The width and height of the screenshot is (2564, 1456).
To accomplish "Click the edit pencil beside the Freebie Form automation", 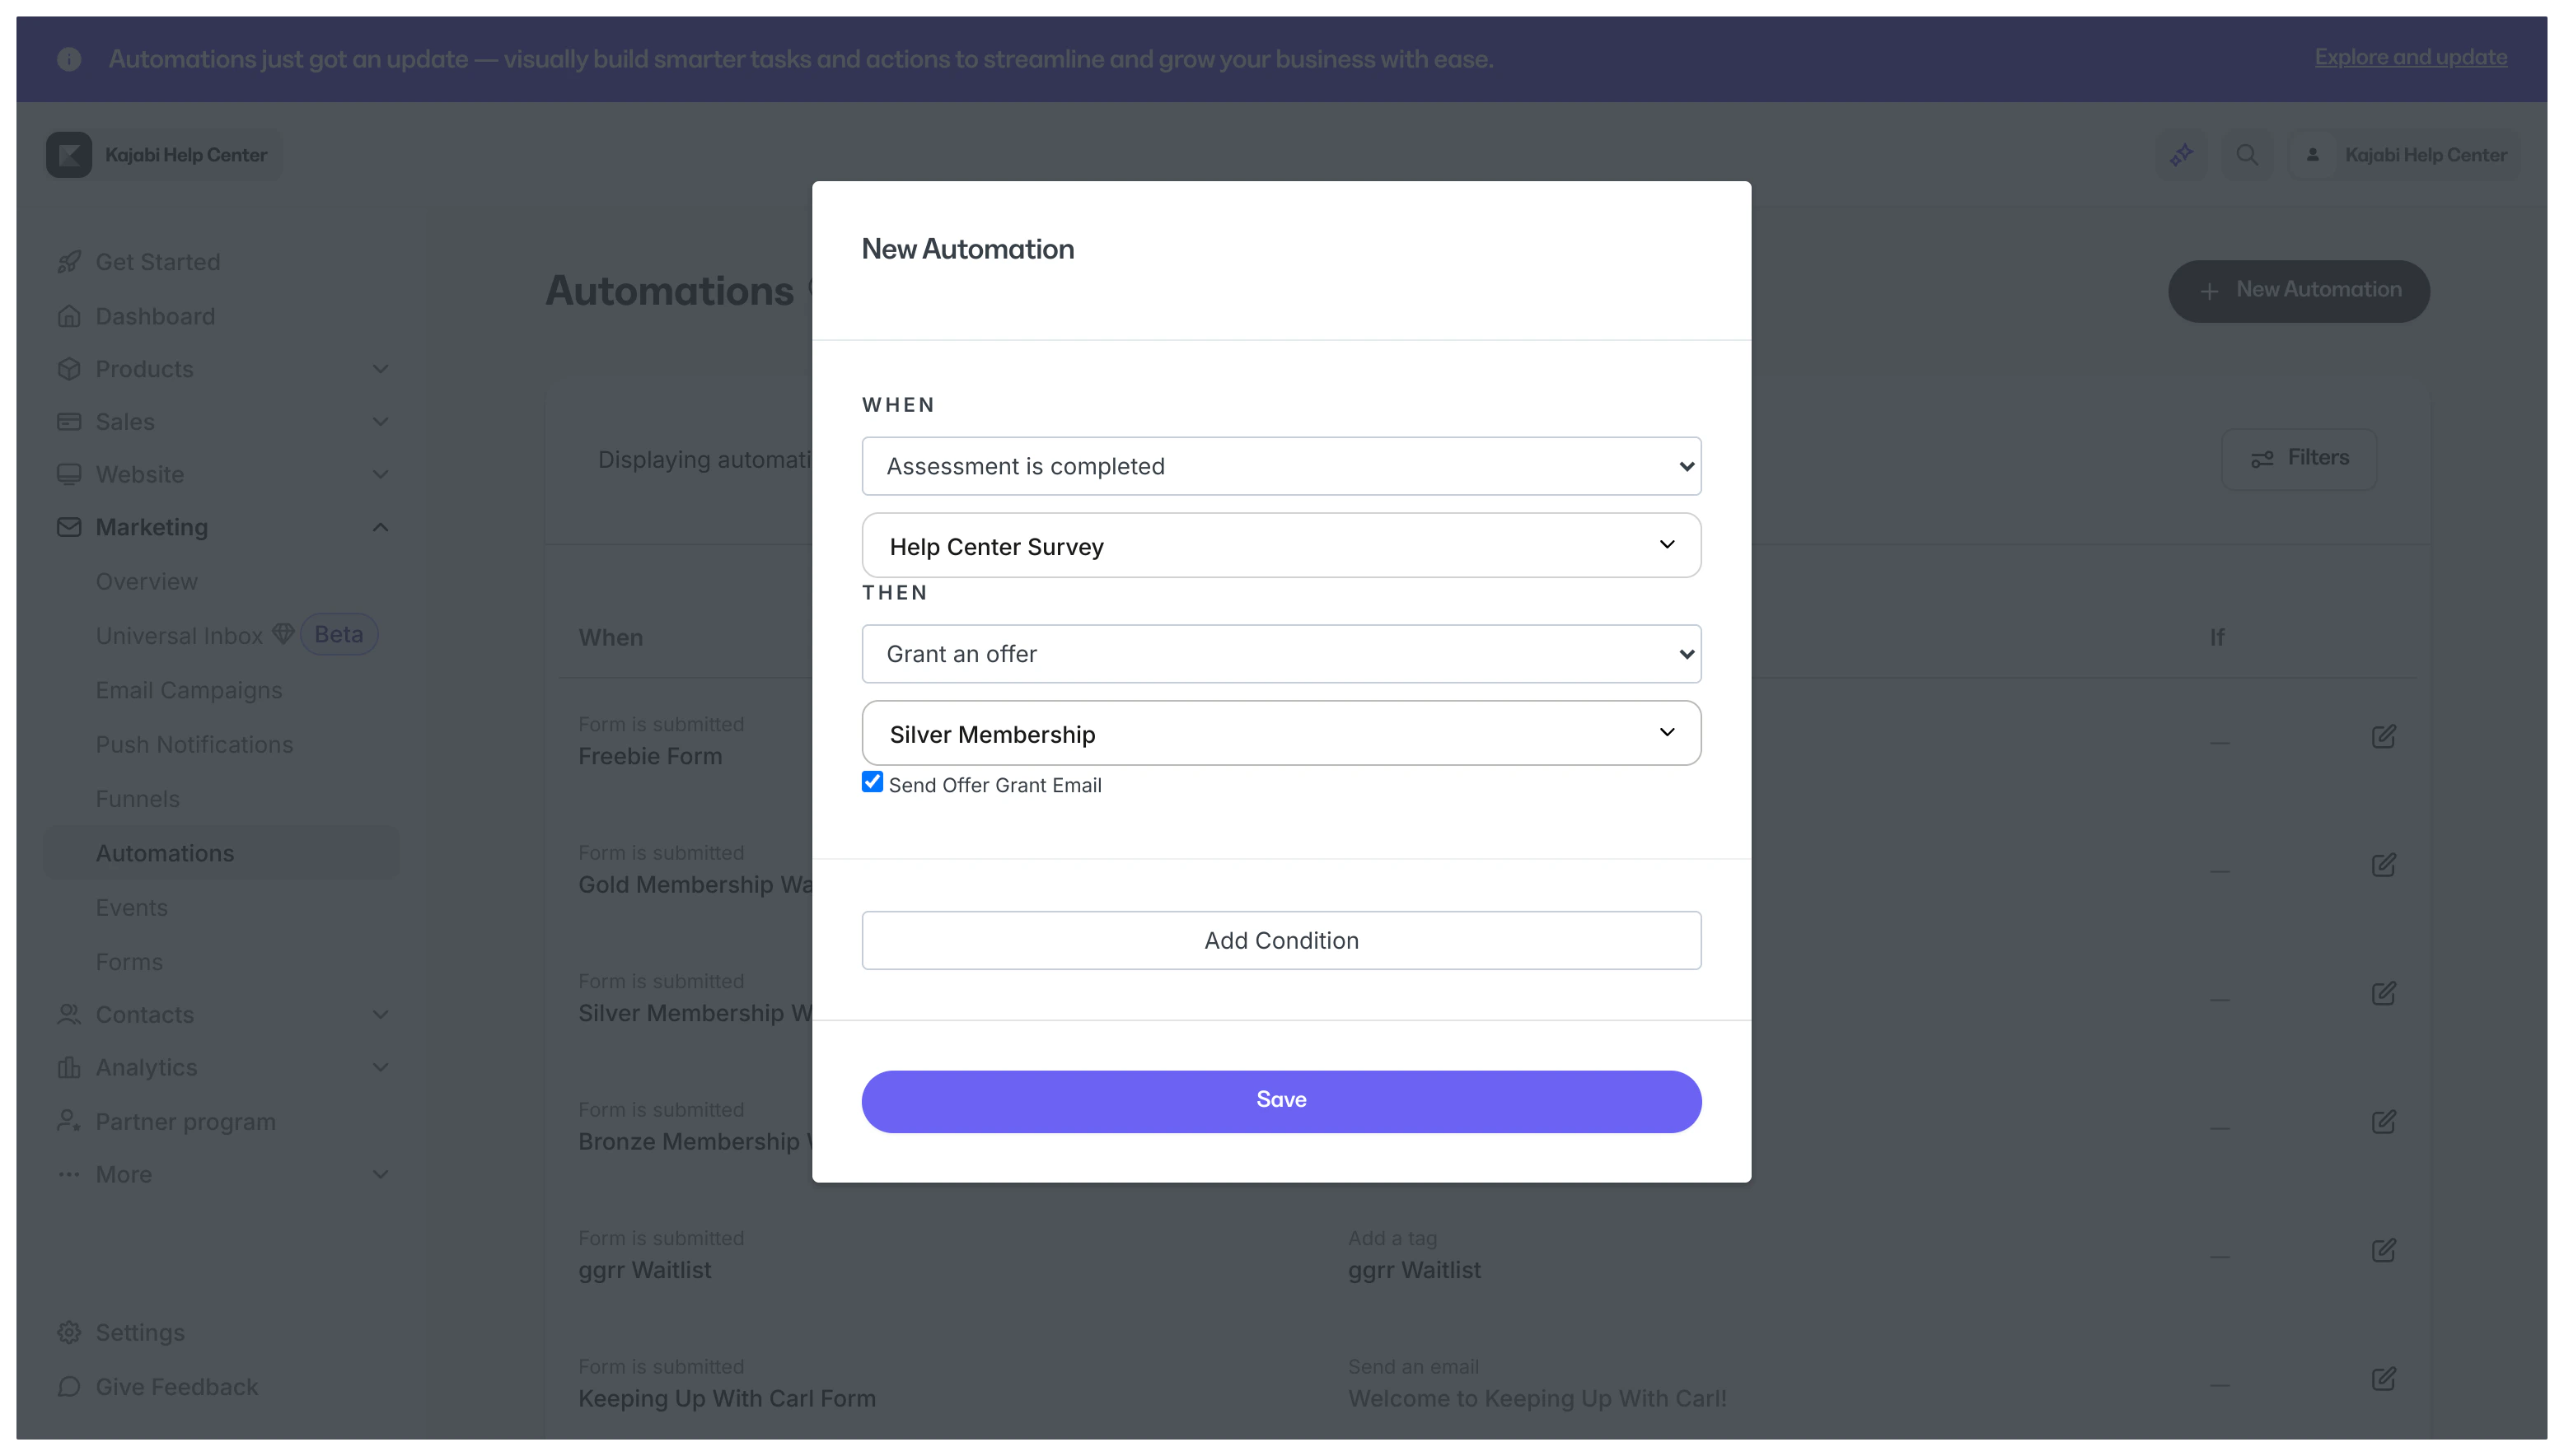I will (x=2385, y=737).
